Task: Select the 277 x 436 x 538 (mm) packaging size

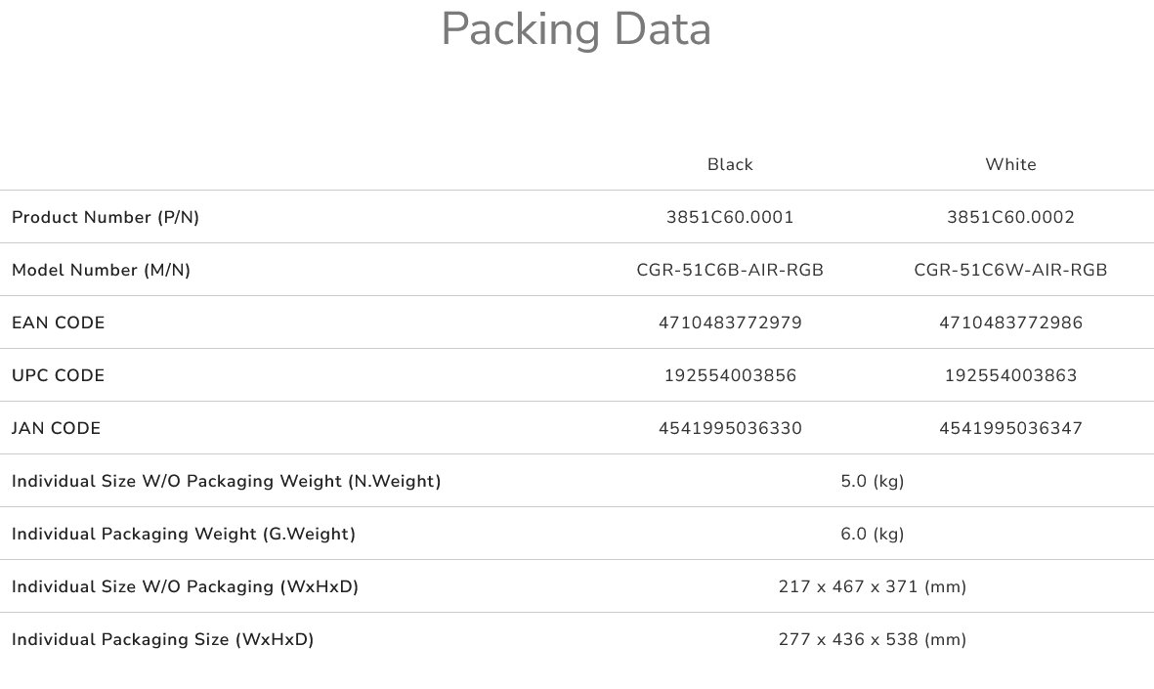Action: (x=872, y=640)
